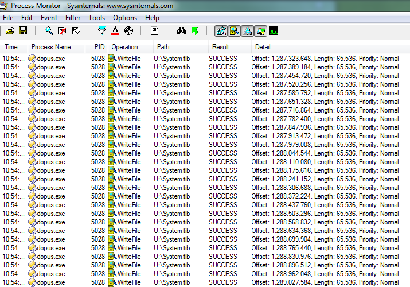This screenshot has height=287, width=410.
Task: Click the Path column header
Action: [181, 47]
